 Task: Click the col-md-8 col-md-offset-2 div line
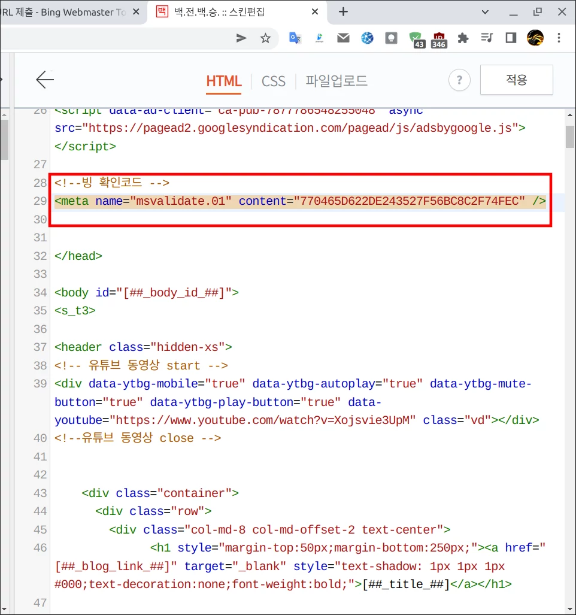280,529
